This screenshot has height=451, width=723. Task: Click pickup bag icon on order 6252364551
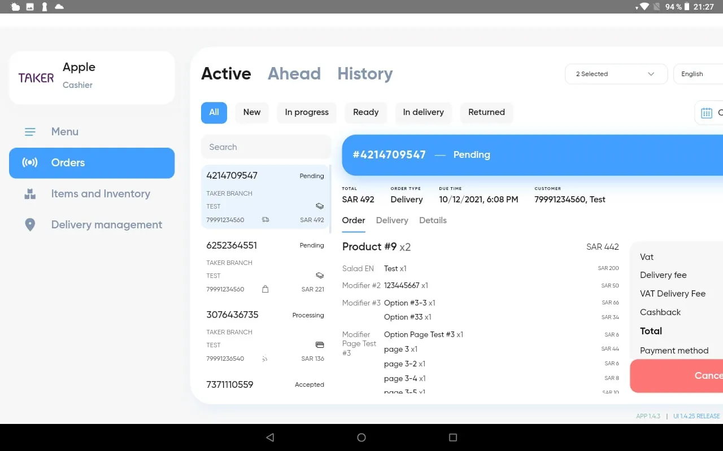[x=265, y=289]
